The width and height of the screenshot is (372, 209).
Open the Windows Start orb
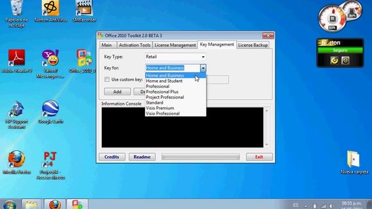[9, 204]
